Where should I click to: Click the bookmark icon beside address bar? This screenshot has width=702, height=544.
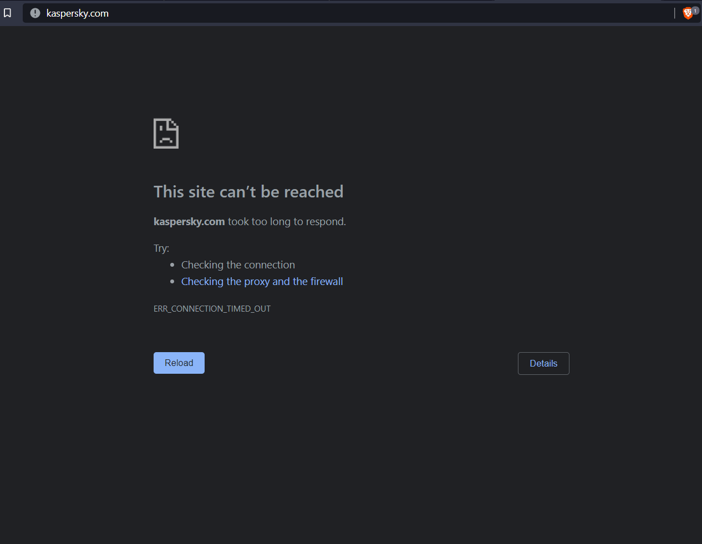pyautogui.click(x=8, y=13)
